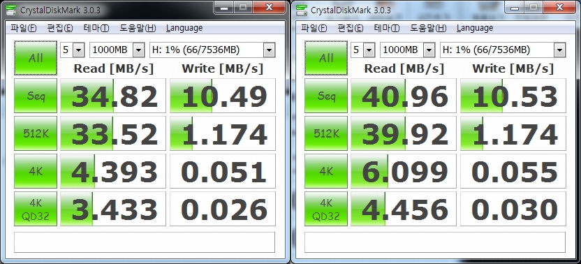This screenshot has height=264, width=581.
Task: Start 512K test in right window
Action: point(326,133)
